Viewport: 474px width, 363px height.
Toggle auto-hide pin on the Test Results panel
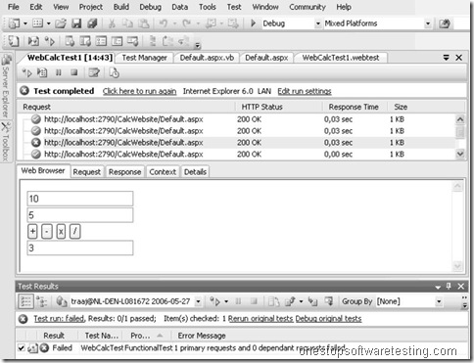point(449,286)
